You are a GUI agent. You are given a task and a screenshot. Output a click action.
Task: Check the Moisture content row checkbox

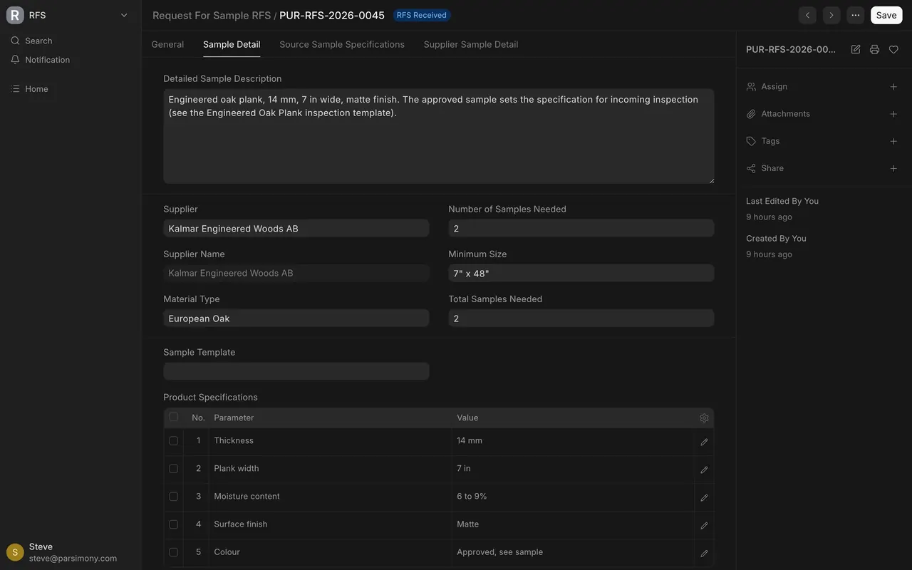click(173, 497)
